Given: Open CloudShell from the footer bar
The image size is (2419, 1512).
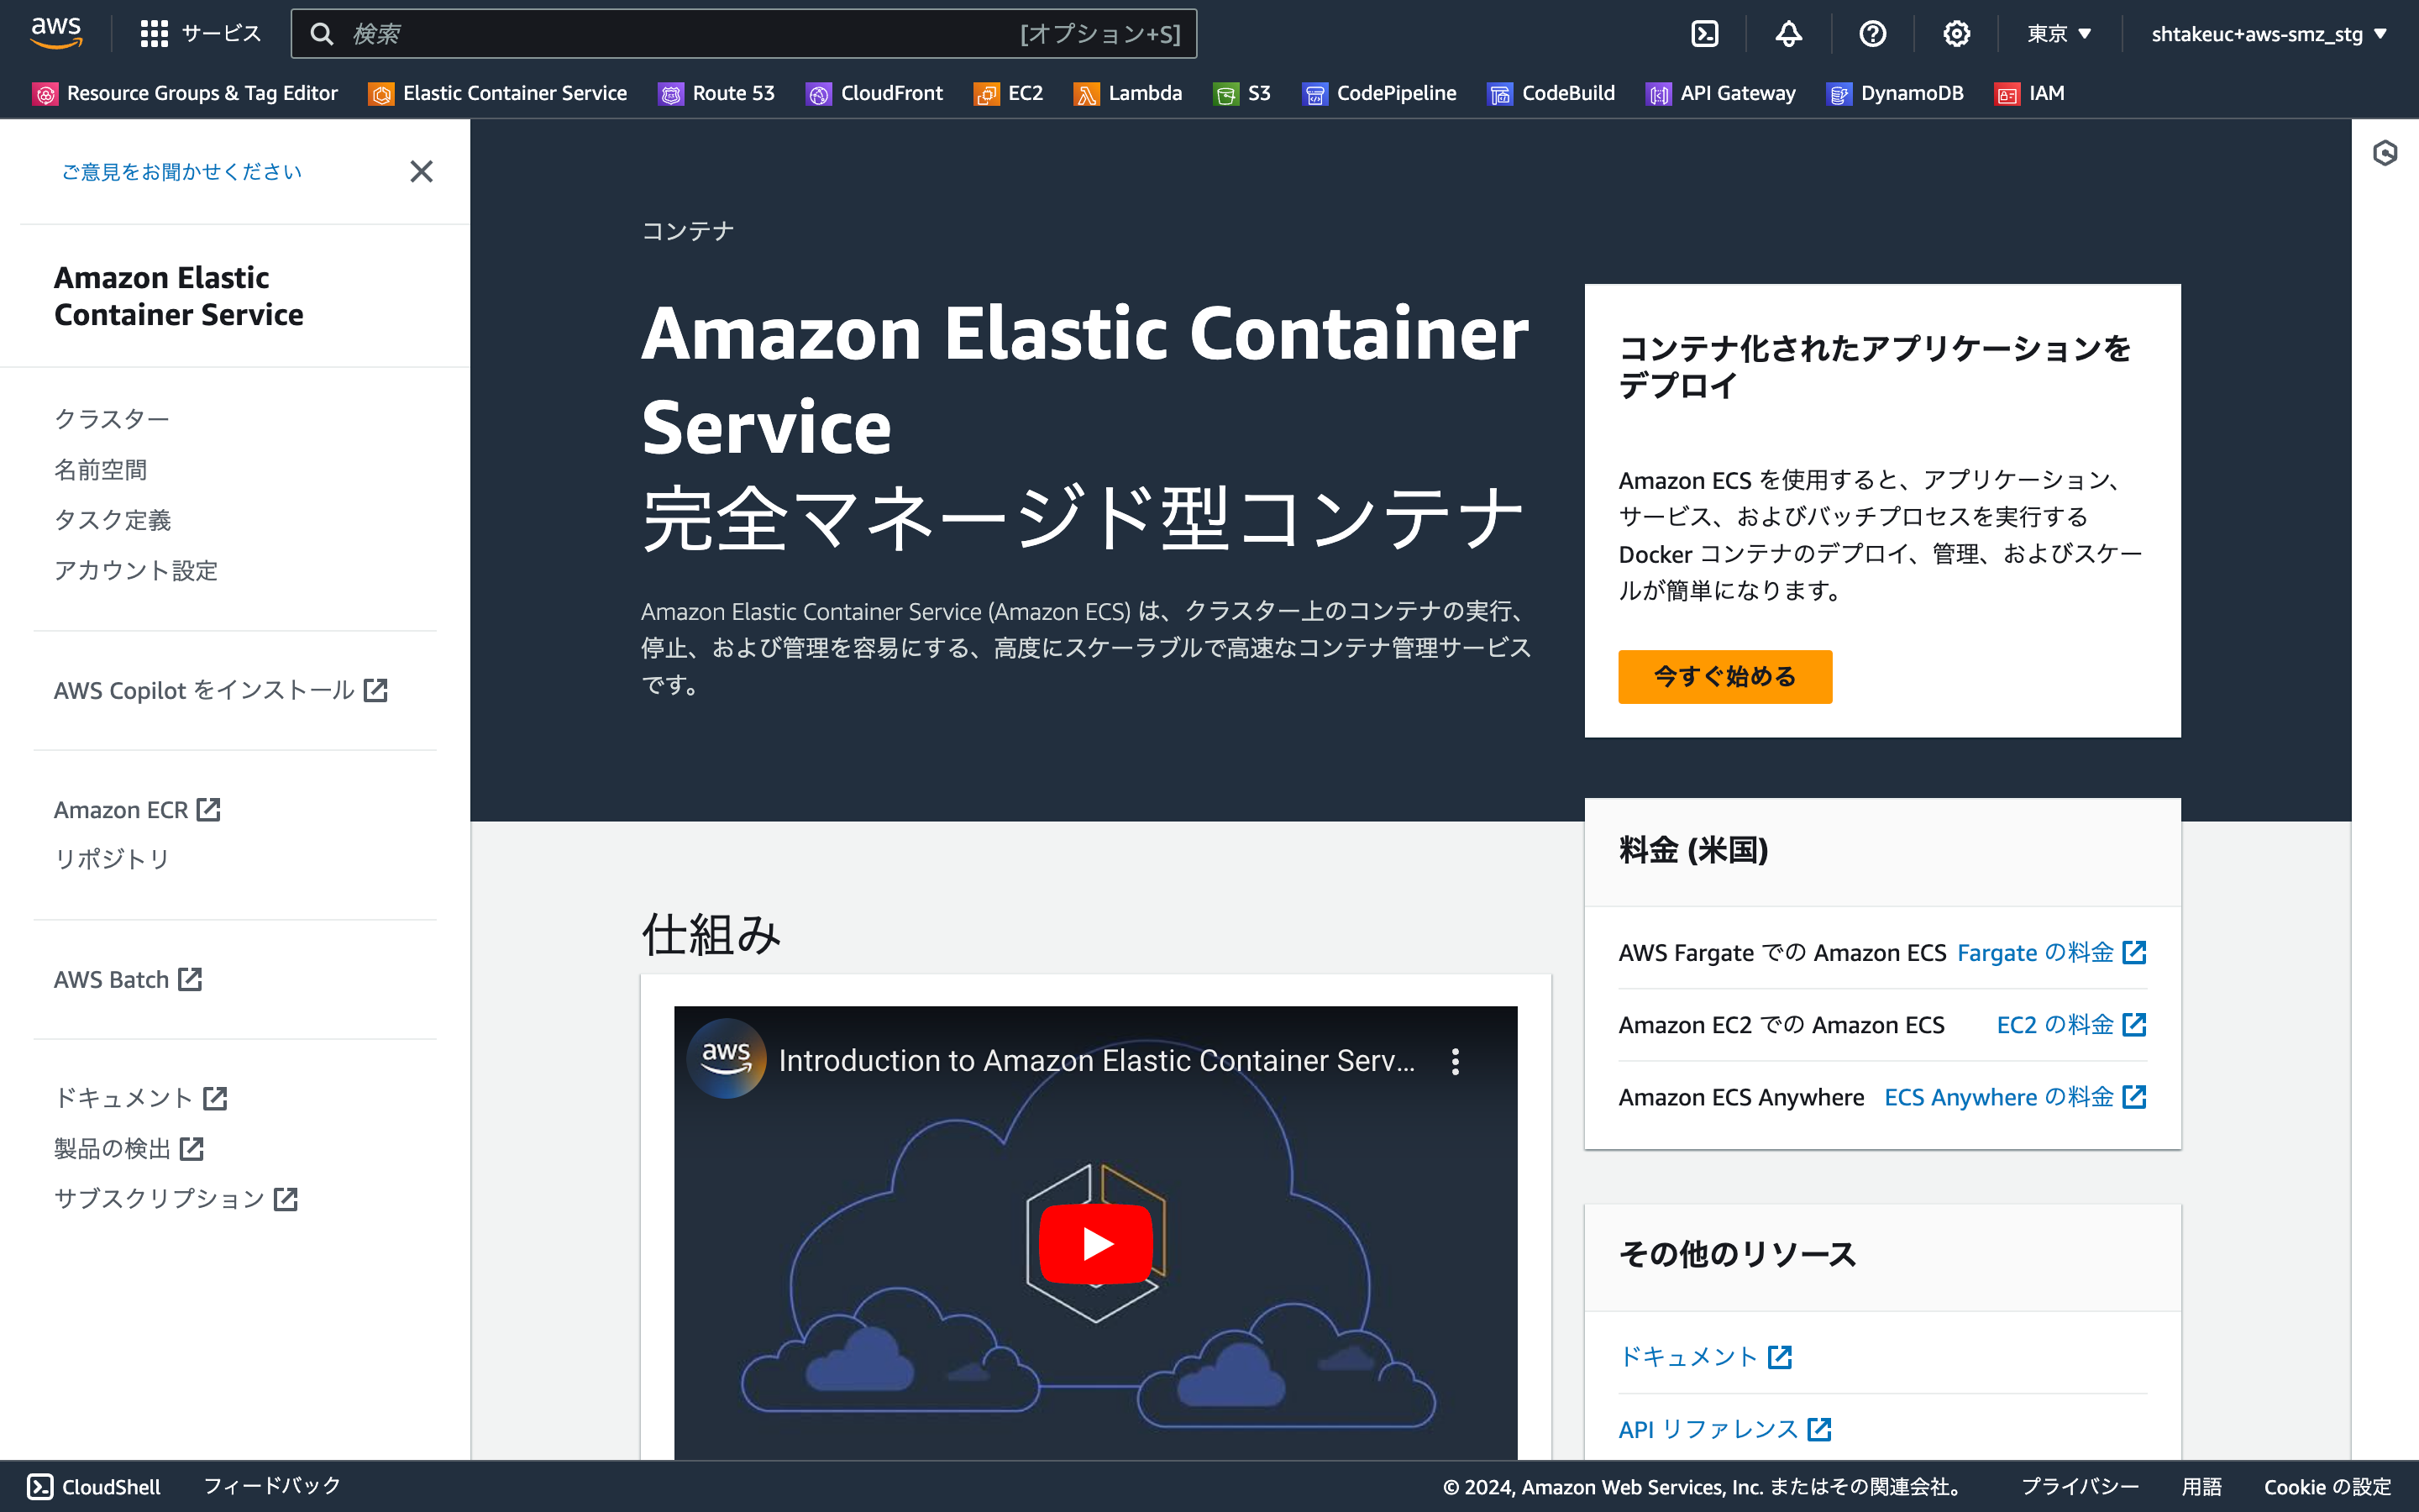Looking at the screenshot, I should (x=94, y=1486).
